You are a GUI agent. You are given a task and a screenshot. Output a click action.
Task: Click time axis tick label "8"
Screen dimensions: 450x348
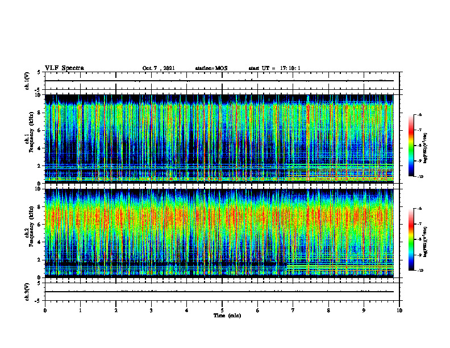point(328,310)
